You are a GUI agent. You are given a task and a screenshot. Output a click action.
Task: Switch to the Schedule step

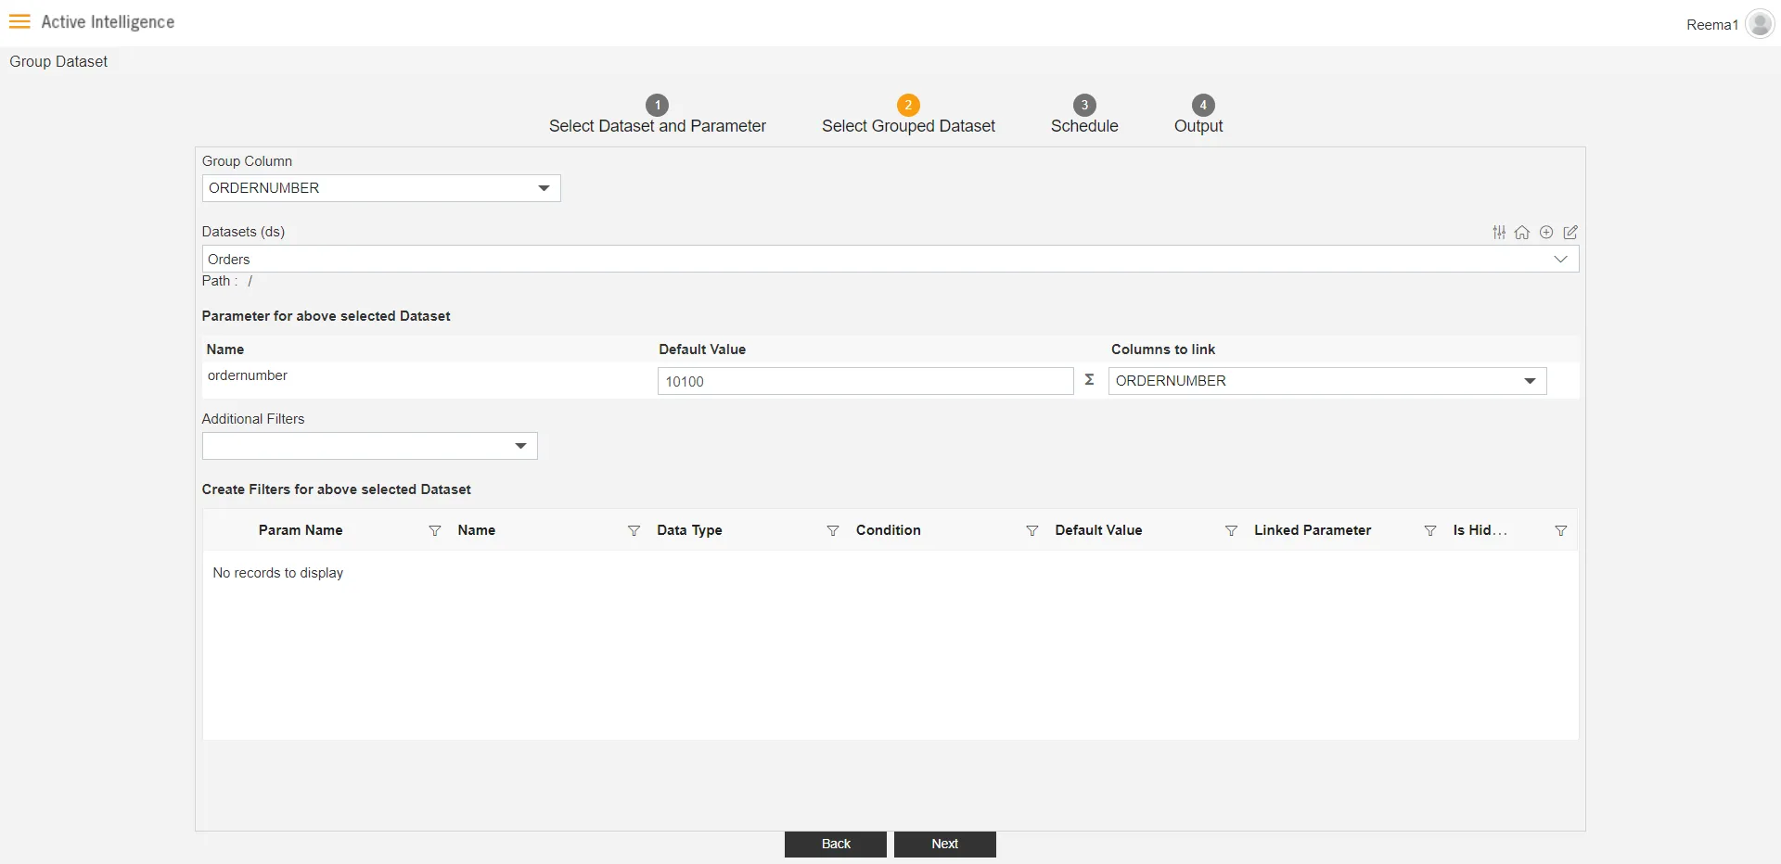[x=1084, y=106]
